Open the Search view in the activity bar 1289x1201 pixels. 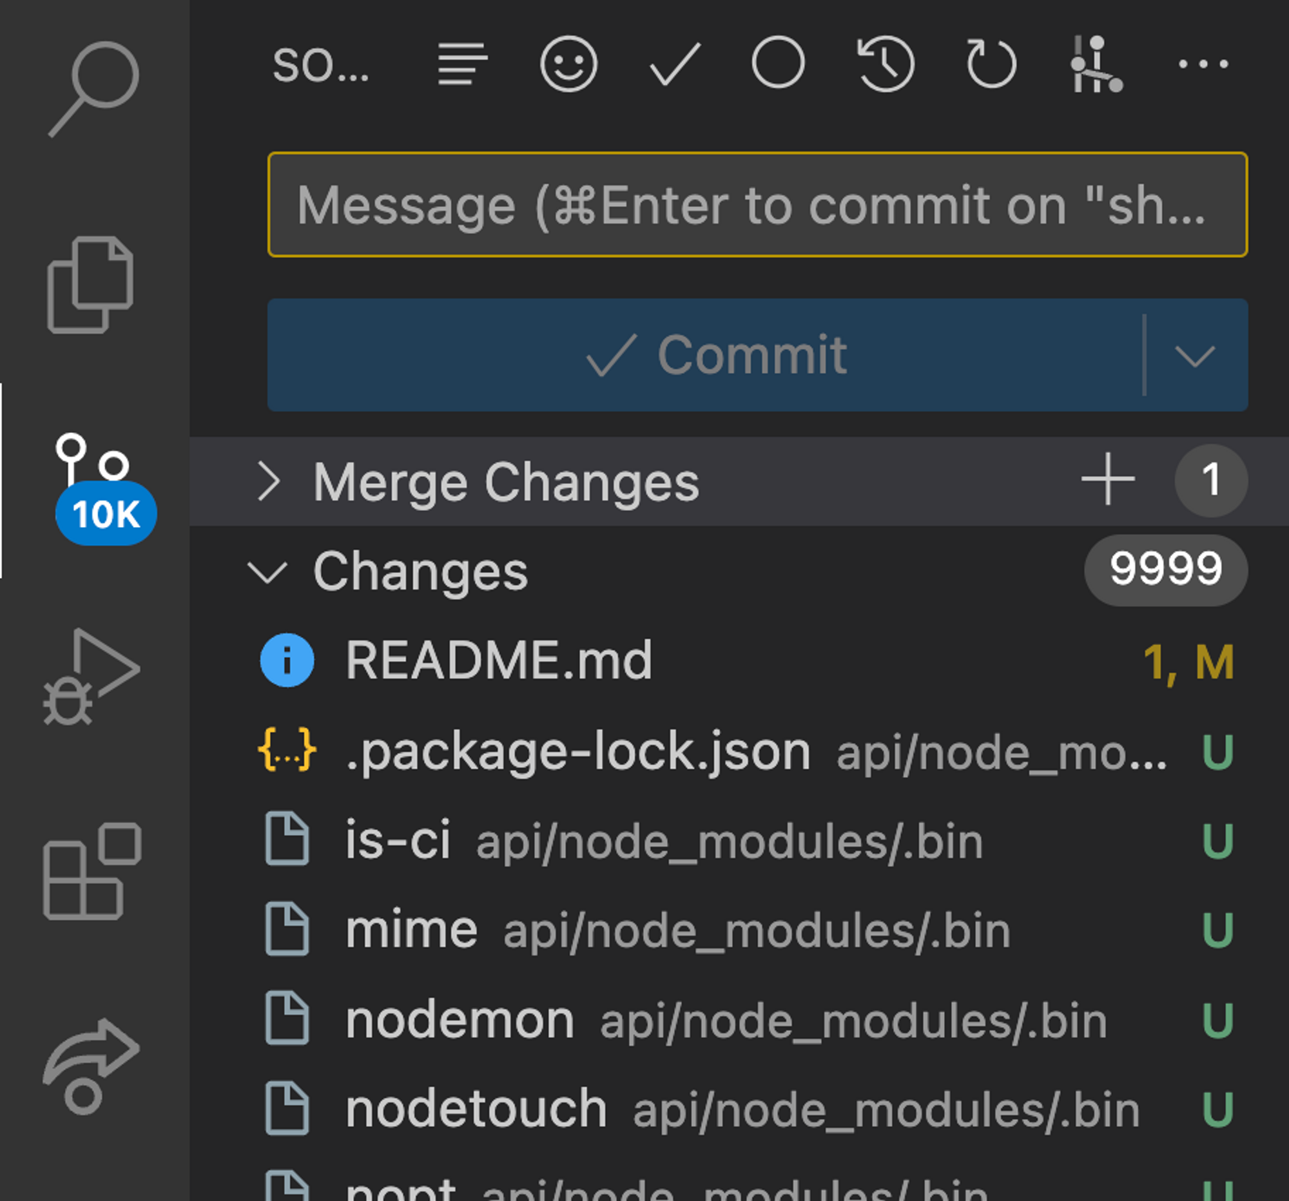point(93,88)
